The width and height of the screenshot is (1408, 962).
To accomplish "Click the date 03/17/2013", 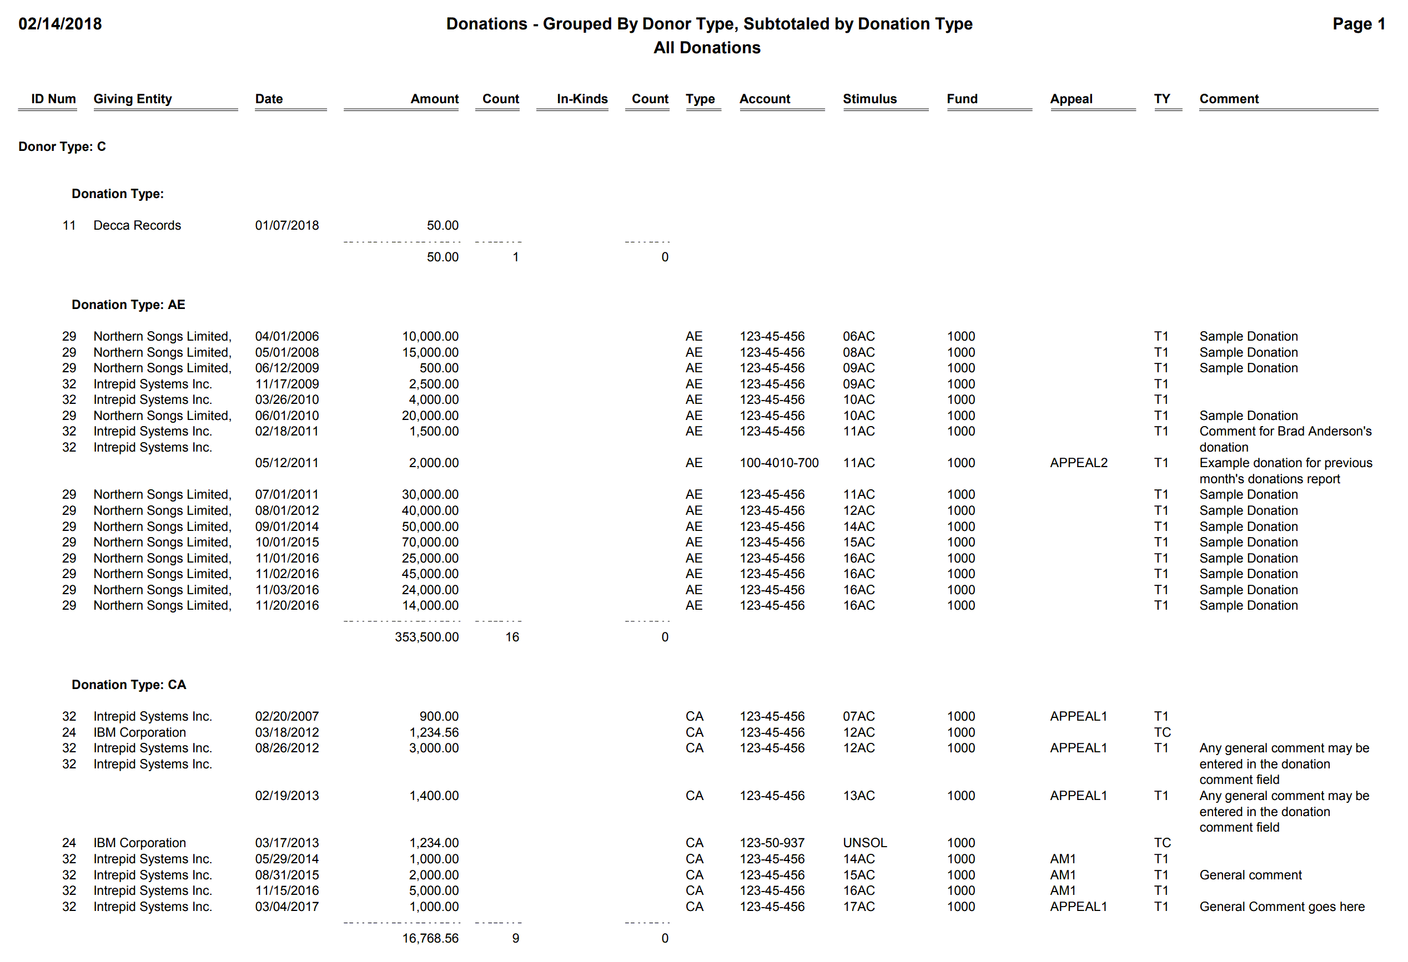I will [286, 843].
